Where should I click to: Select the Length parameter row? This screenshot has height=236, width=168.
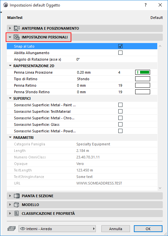tap(82, 151)
